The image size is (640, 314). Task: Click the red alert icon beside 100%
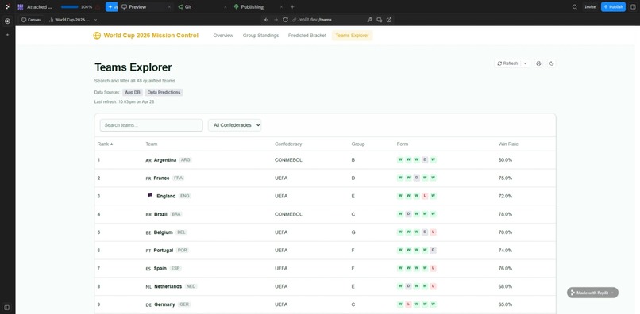98,7
